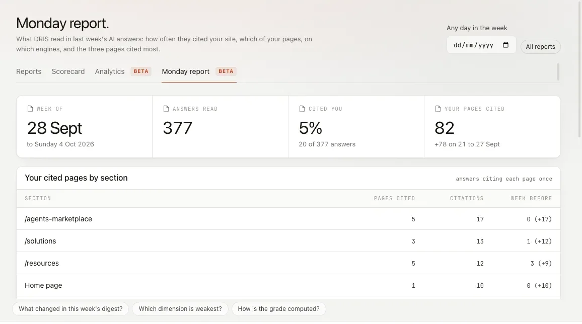Click the "Monday report." page heading
582x324 pixels.
pos(62,23)
